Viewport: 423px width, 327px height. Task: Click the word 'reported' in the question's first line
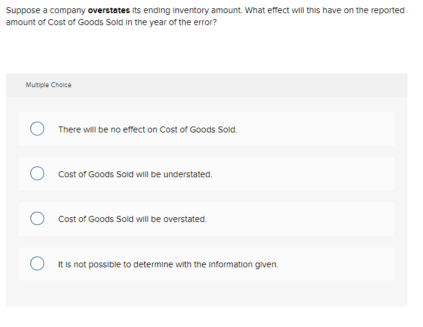click(387, 10)
